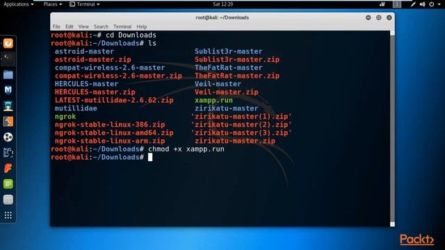Open the Help menu in terminal

tap(142, 26)
